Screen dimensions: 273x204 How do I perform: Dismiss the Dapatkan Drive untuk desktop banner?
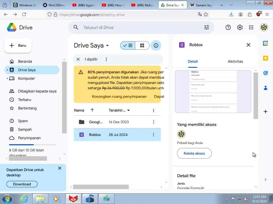pos(59,168)
